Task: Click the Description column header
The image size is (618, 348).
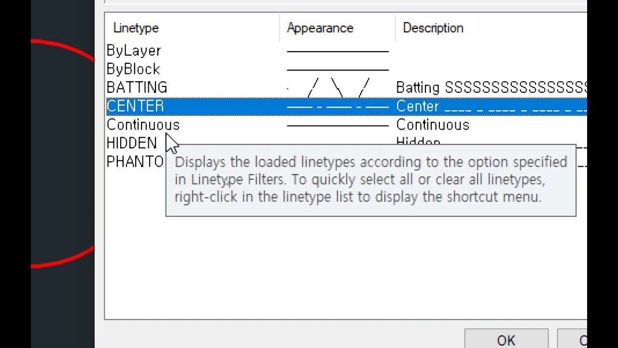Action: tap(433, 28)
